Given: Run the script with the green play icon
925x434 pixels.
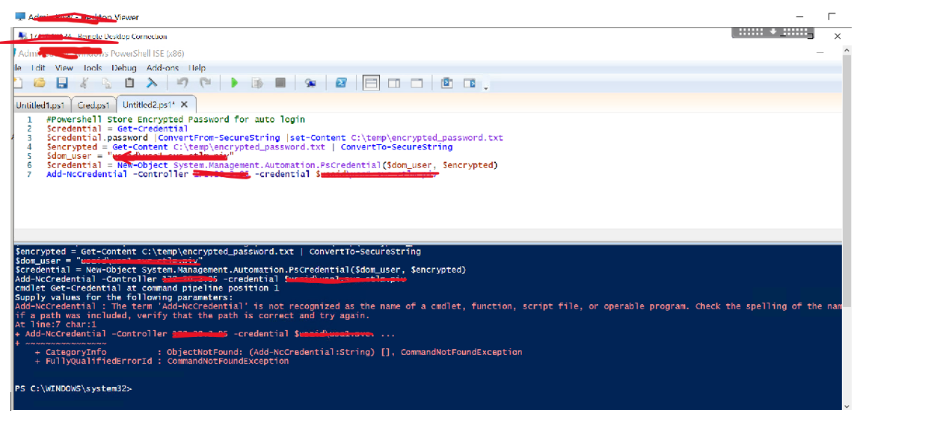Looking at the screenshot, I should pyautogui.click(x=234, y=83).
